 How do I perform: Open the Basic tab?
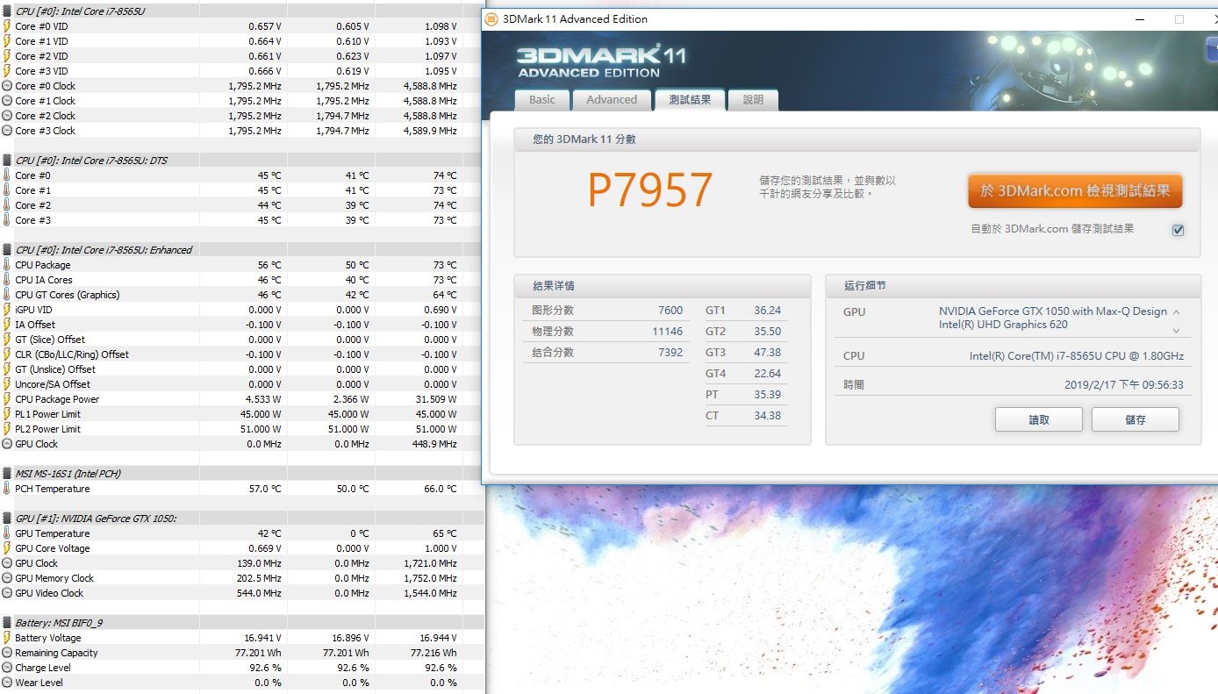pos(541,100)
